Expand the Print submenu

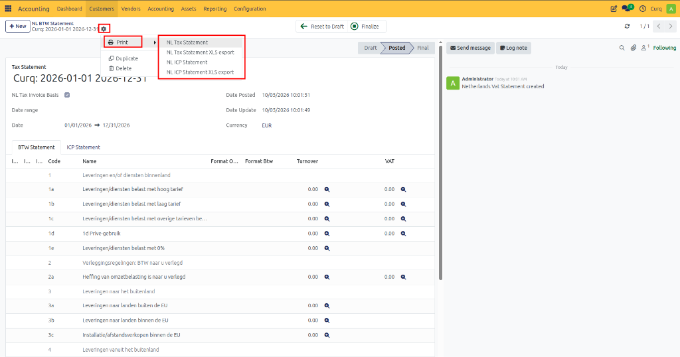[123, 42]
